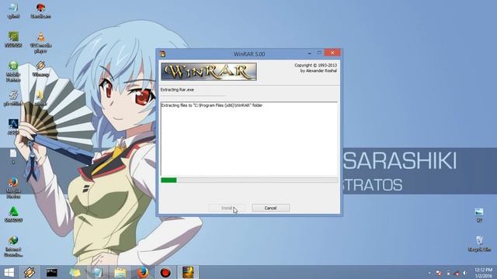Click the extraction log text area
This screenshot has height=279, width=497.
[249, 139]
